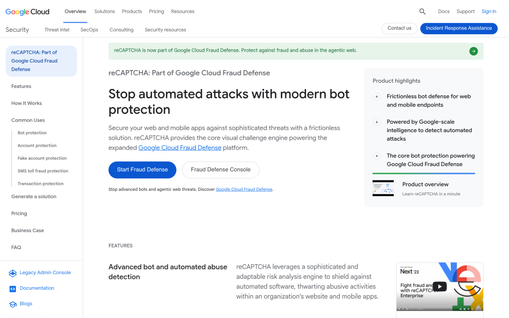Viewport: 509px width, 318px height.
Task: Click the green arrow in the banner
Action: coord(473,51)
